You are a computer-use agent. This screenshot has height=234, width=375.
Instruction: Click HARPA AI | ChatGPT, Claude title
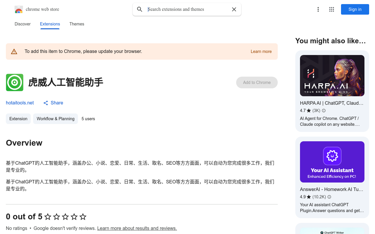(332, 103)
